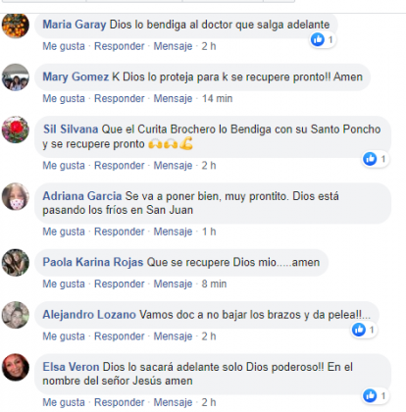This screenshot has width=406, height=412.
Task: Open Elsa Veron's profile picture
Action: [16, 367]
